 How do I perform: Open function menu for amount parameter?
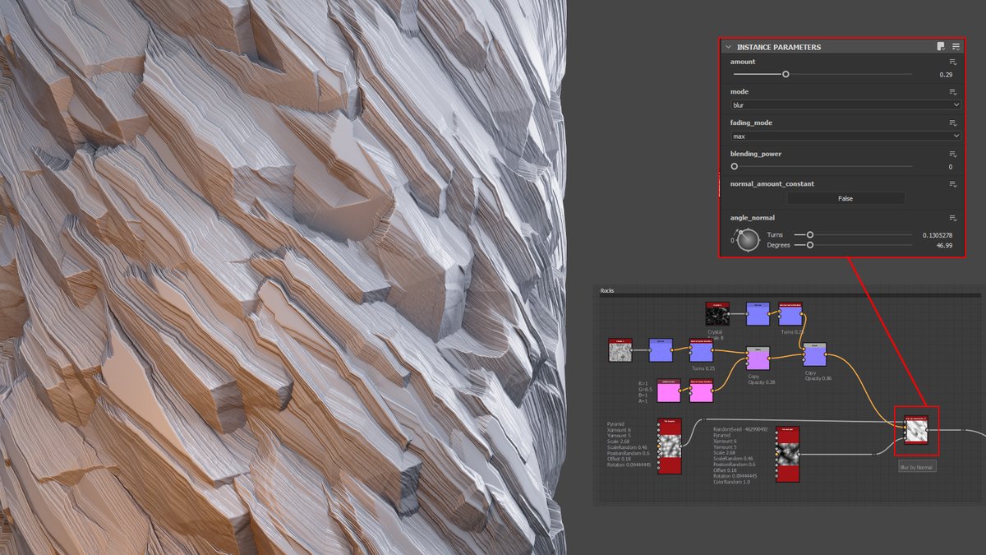pyautogui.click(x=952, y=62)
